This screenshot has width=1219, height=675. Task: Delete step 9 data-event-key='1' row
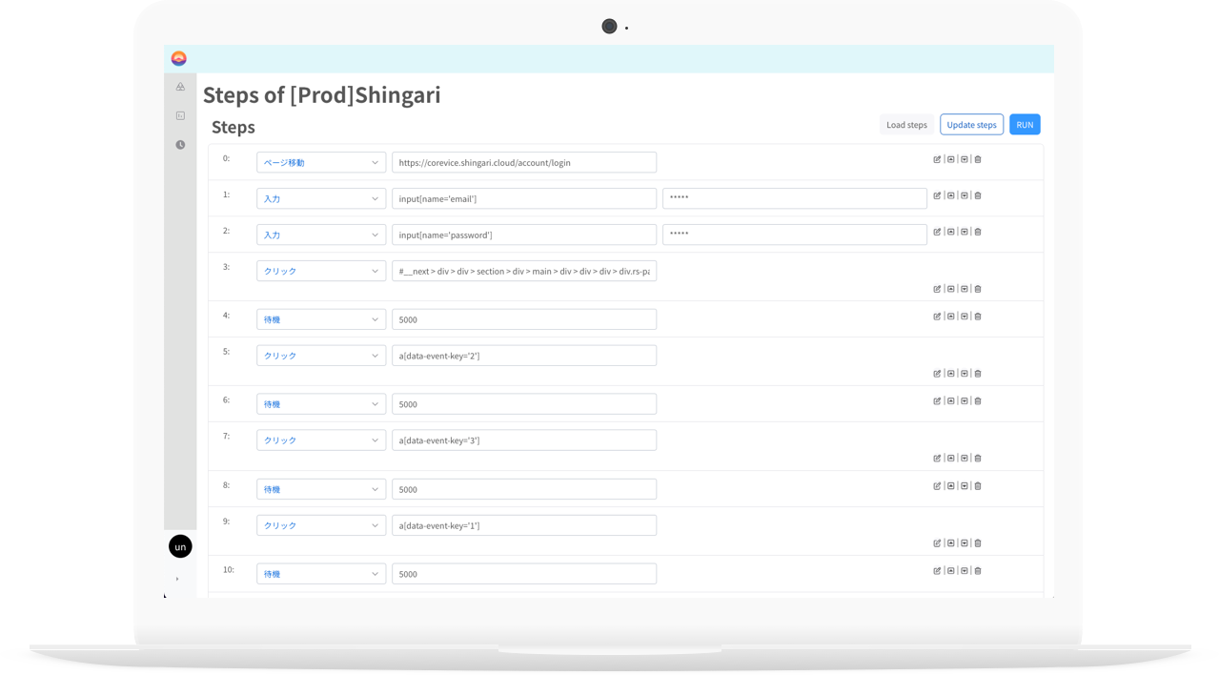point(978,543)
